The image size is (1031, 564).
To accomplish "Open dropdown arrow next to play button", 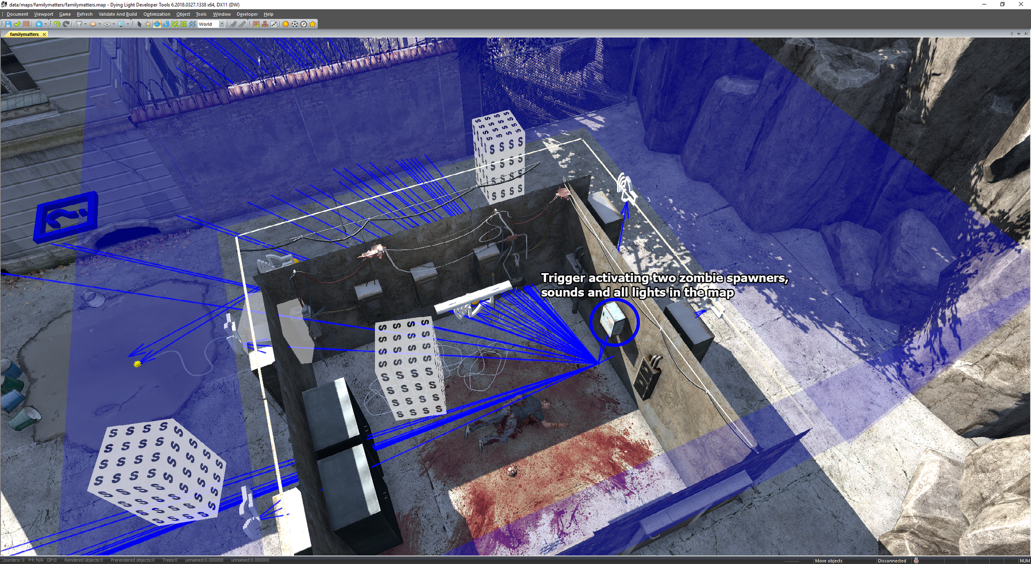I will pyautogui.click(x=45, y=24).
